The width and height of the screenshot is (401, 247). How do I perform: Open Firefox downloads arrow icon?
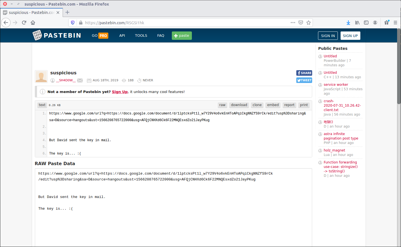click(x=348, y=23)
